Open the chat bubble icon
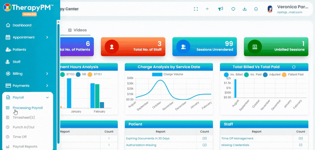 (233, 9)
